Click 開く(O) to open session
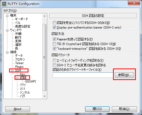142x115 pixels. click(97, 109)
